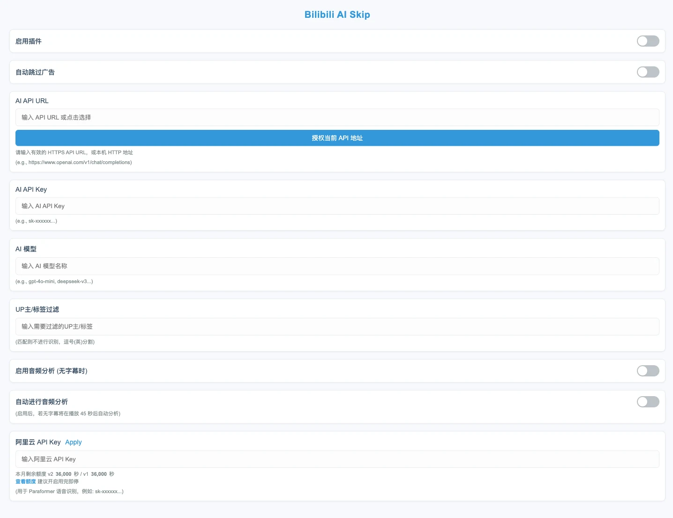
Task: Click the AI API URL input field
Action: tap(337, 117)
